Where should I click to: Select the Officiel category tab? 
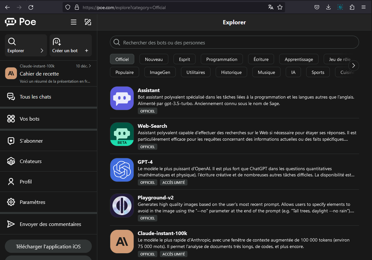122,59
